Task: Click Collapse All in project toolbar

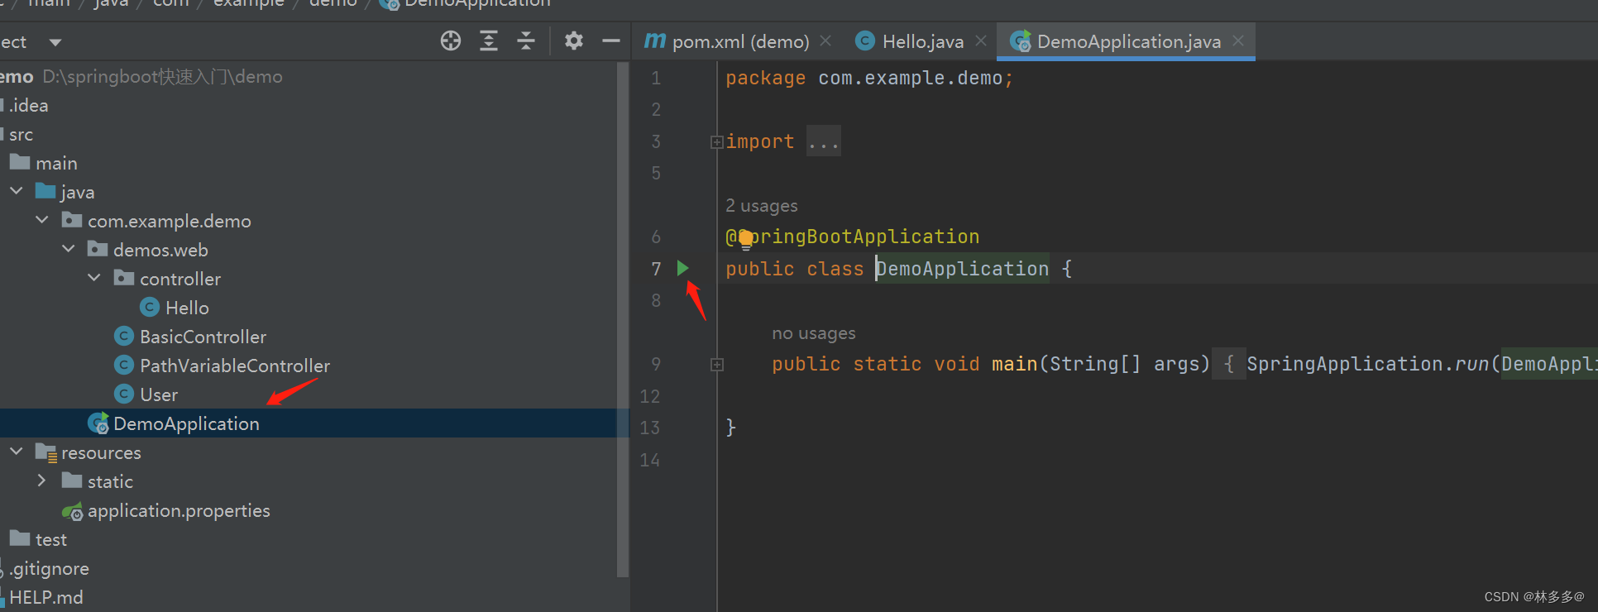Action: pyautogui.click(x=526, y=41)
